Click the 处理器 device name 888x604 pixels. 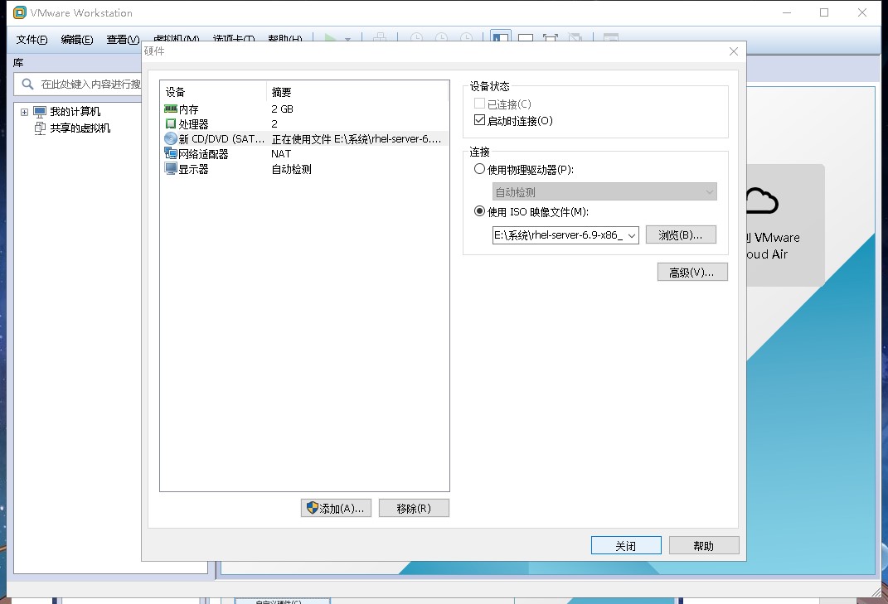click(x=194, y=123)
